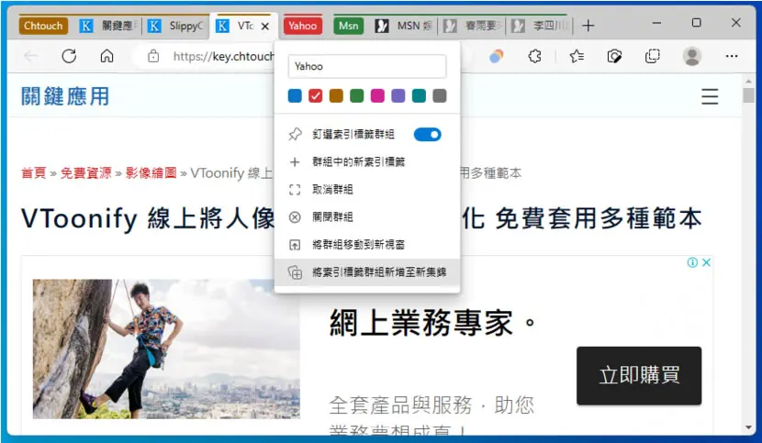
Task: Expand the Msn tab group label
Action: (349, 26)
